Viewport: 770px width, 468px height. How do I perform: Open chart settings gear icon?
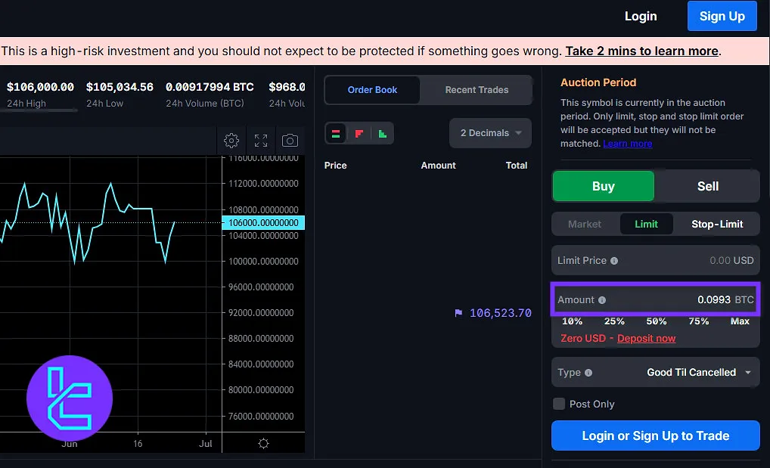coord(231,141)
